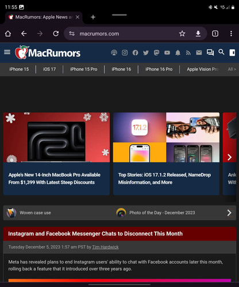239x287 pixels.
Task: Open Instagram and Facebook Messenger Chats headline
Action: pyautogui.click(x=95, y=234)
